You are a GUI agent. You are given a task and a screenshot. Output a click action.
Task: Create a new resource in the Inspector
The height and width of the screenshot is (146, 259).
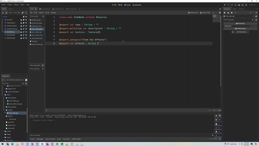pyautogui.click(x=225, y=13)
